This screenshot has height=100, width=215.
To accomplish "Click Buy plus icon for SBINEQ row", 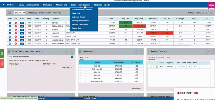I will 10,23.
